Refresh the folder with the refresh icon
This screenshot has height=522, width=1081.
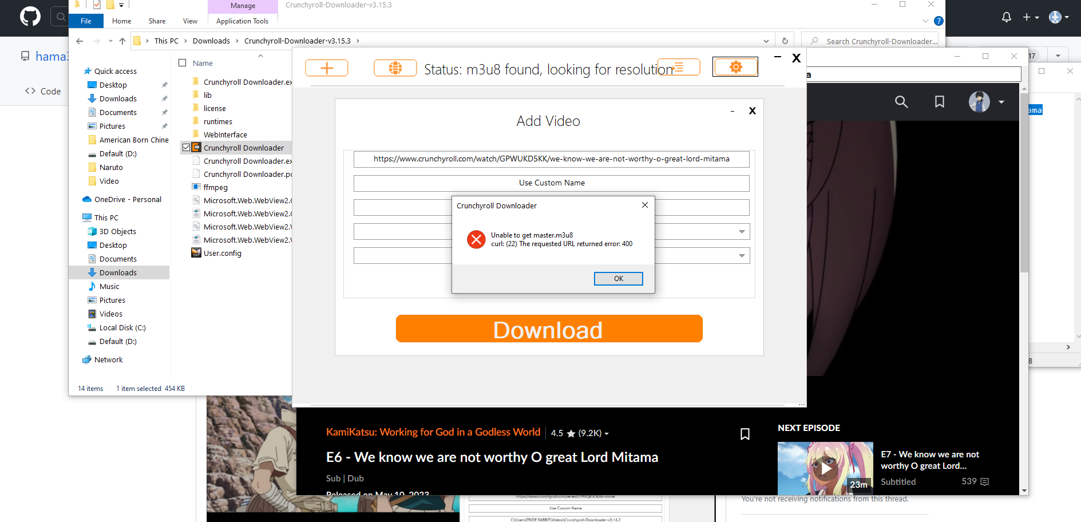785,41
